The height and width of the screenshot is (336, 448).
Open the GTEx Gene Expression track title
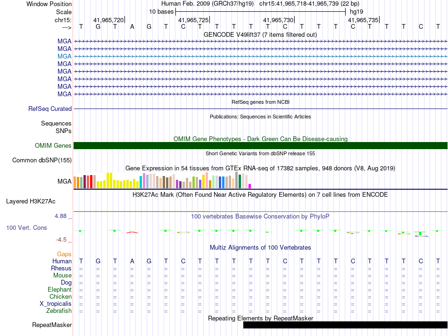point(260,168)
